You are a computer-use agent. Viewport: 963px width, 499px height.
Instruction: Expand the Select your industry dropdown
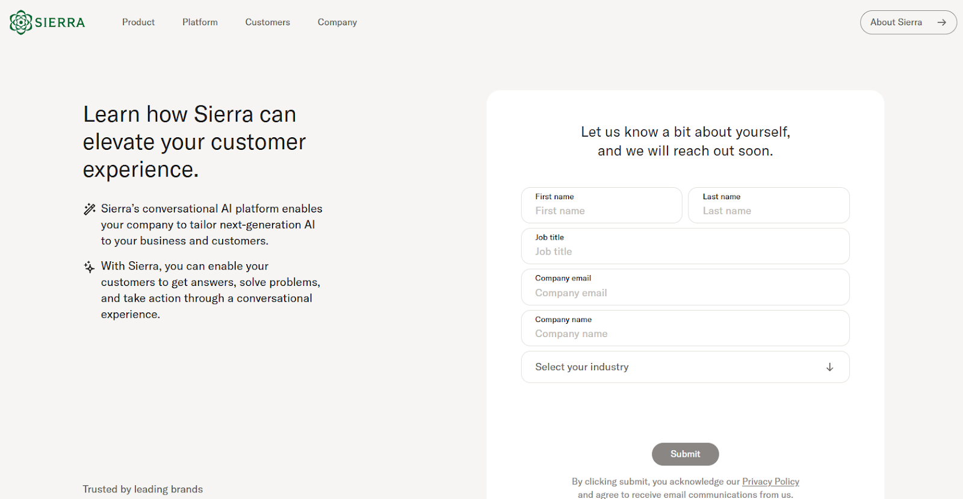click(685, 367)
